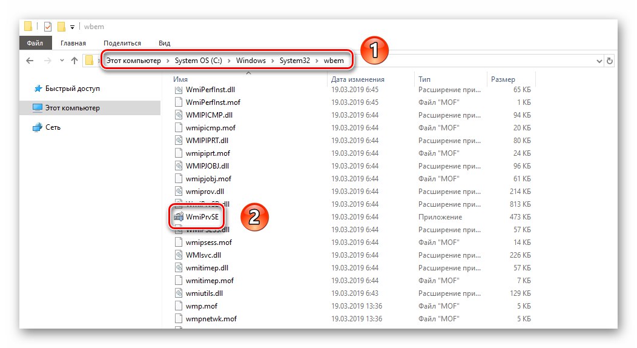Select the WMIPICMP.dll file

(210, 115)
